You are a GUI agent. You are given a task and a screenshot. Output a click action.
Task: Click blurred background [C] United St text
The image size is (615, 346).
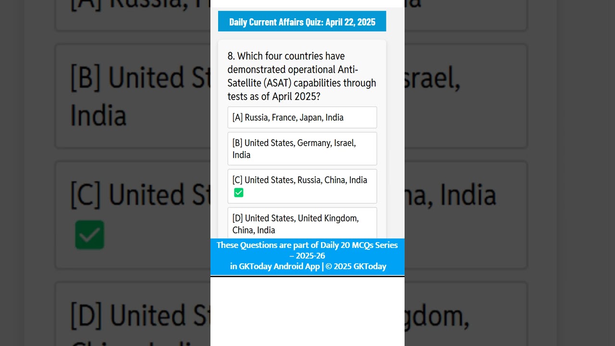click(140, 195)
